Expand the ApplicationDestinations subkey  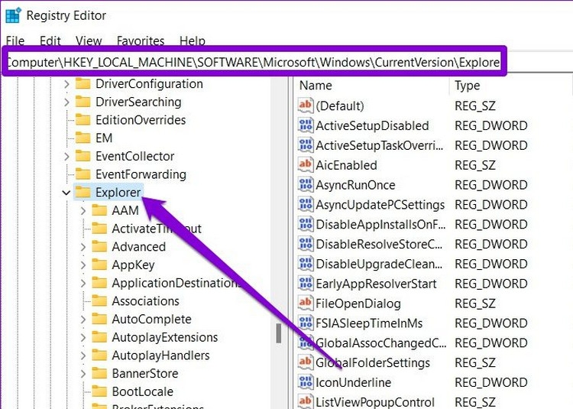pyautogui.click(x=83, y=284)
